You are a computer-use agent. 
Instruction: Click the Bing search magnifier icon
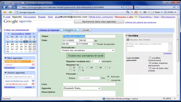coord(174,7)
